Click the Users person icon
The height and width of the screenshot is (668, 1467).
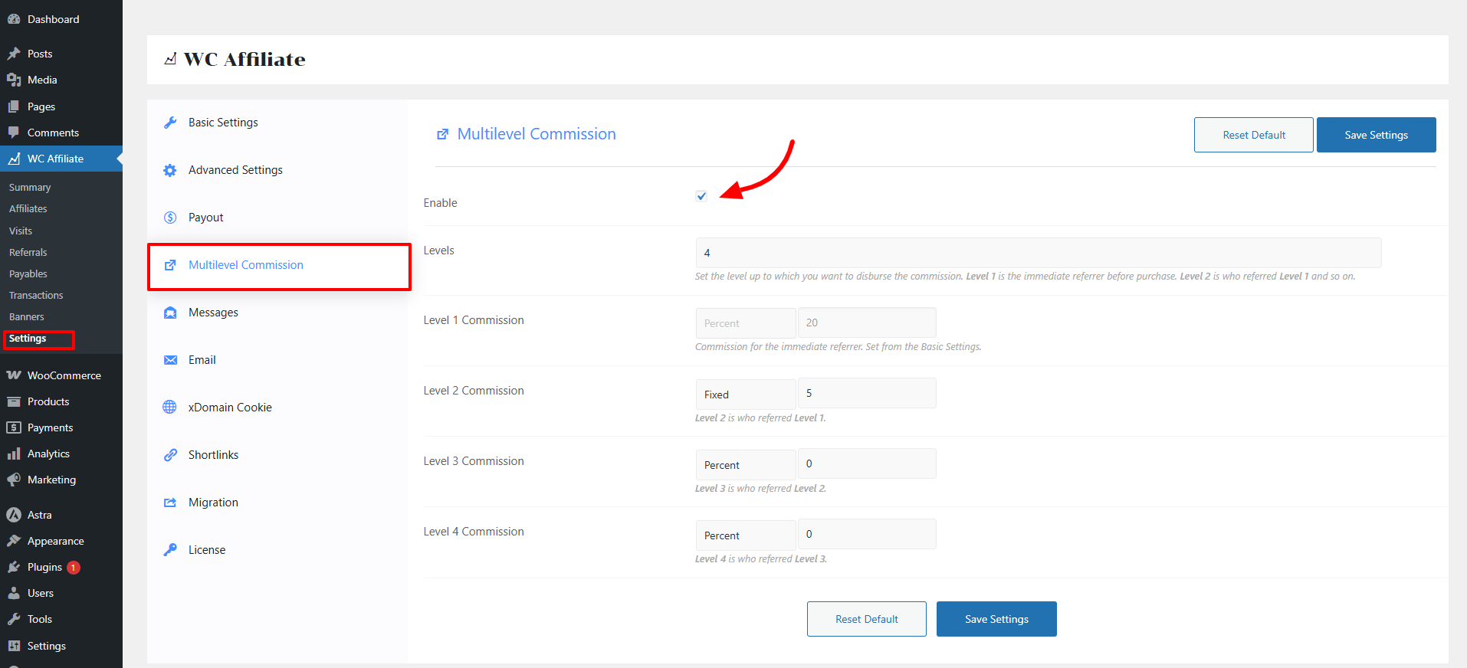[x=14, y=593]
